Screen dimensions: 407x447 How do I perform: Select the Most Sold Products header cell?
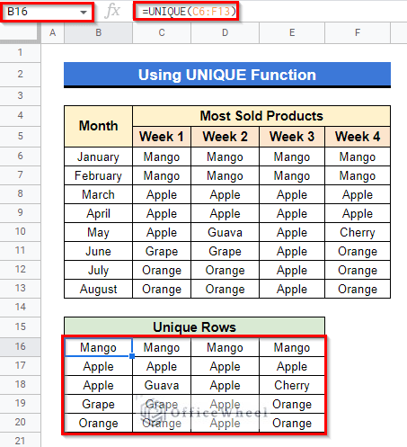point(261,116)
